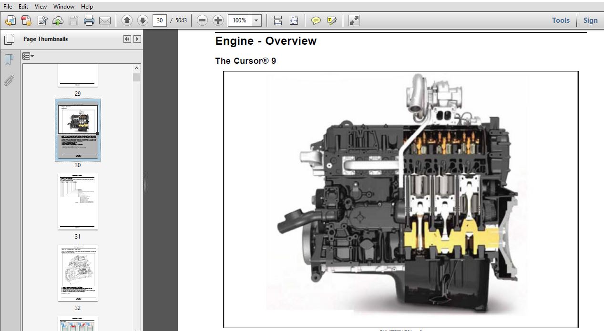Image resolution: width=604 pixels, height=331 pixels.
Task: Select fit one full page icon
Action: pyautogui.click(x=294, y=20)
